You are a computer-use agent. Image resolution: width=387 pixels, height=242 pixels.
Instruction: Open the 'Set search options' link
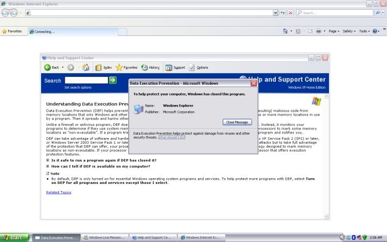(78, 88)
